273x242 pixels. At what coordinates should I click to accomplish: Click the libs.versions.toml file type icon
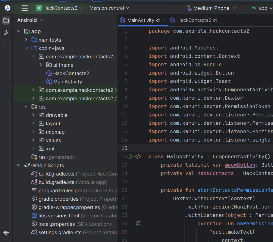34,216
